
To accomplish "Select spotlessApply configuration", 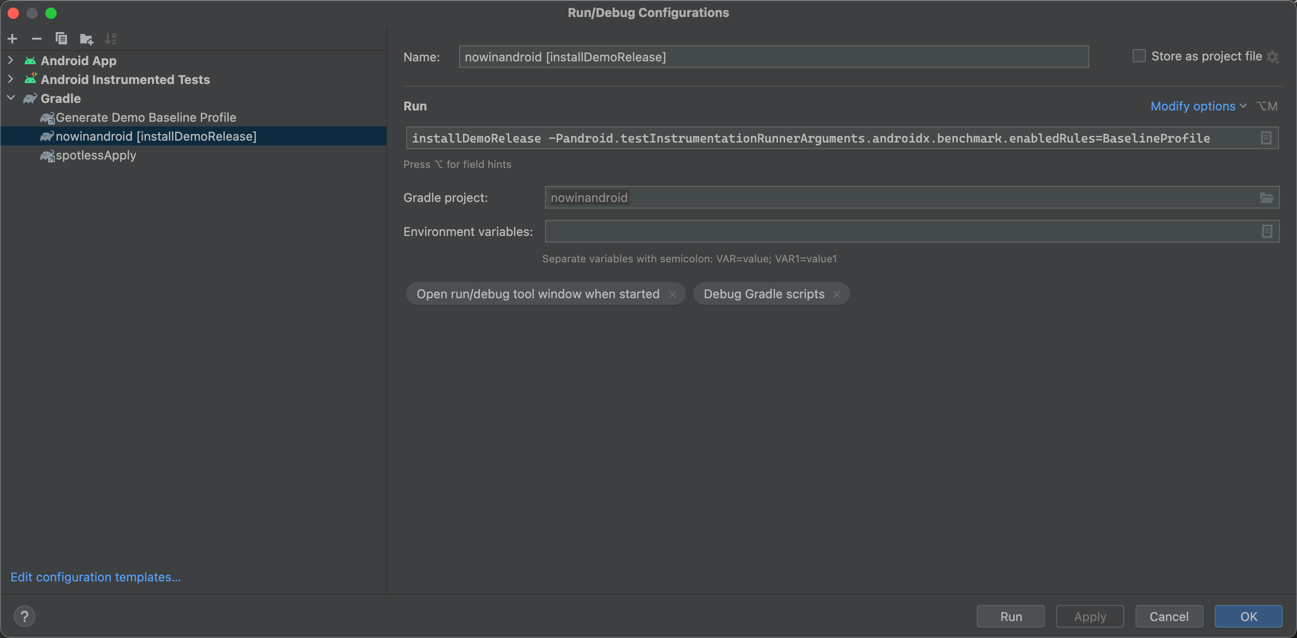I will 94,154.
